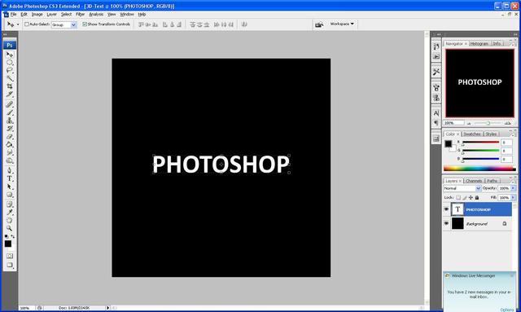The image size is (521, 312).
Task: Open the Layer menu
Action: pos(51,15)
